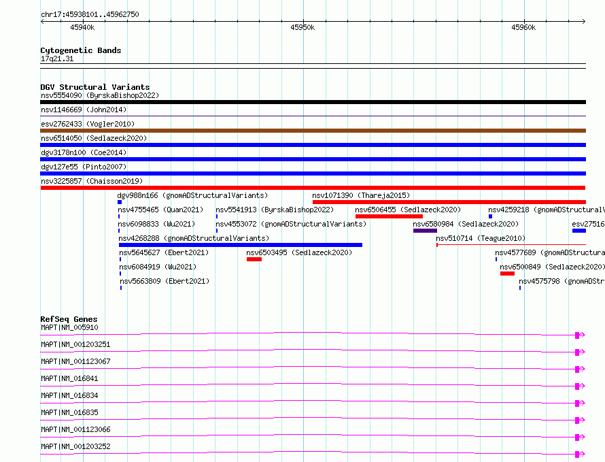Click MAPT|NM_016835 exon box with arrow
The height and width of the screenshot is (462, 605).
580,420
